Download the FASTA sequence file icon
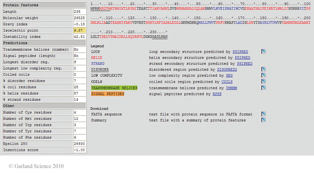The height and width of the screenshot is (173, 314). [263, 114]
